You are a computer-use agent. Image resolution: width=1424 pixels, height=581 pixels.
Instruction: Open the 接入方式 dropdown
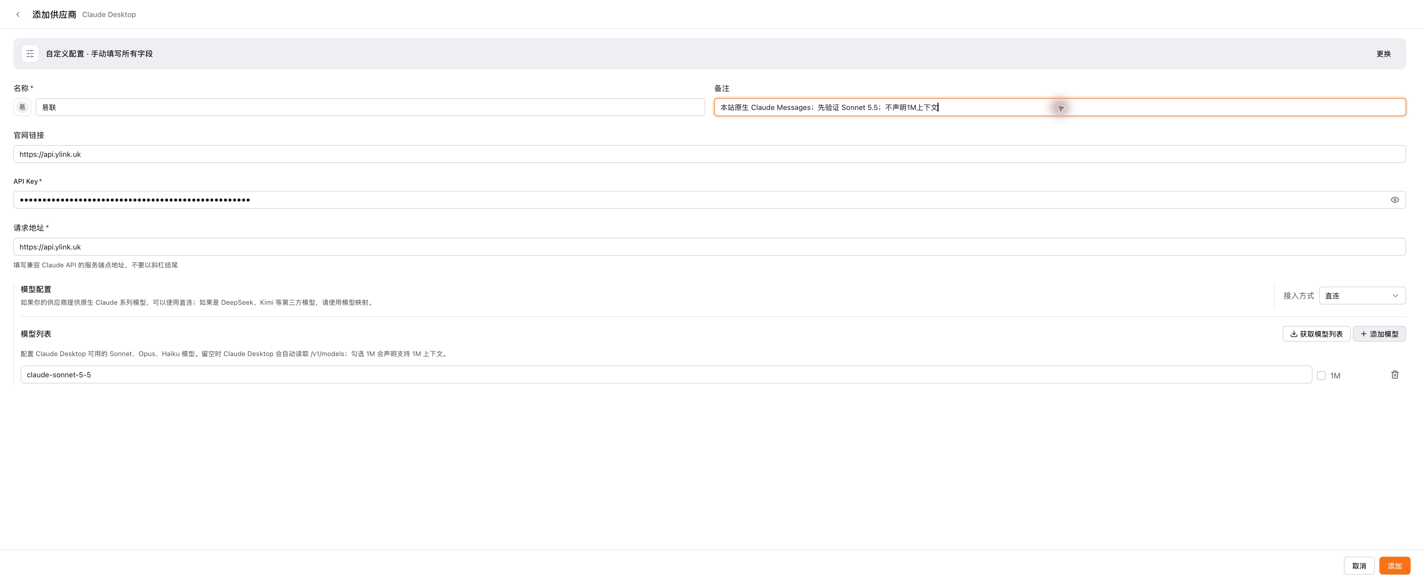coord(1362,296)
